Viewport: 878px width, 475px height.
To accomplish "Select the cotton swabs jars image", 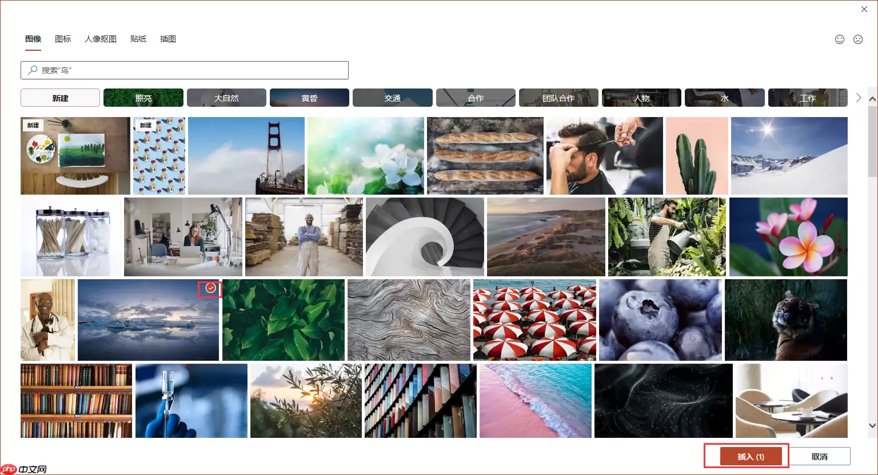I will pos(71,237).
